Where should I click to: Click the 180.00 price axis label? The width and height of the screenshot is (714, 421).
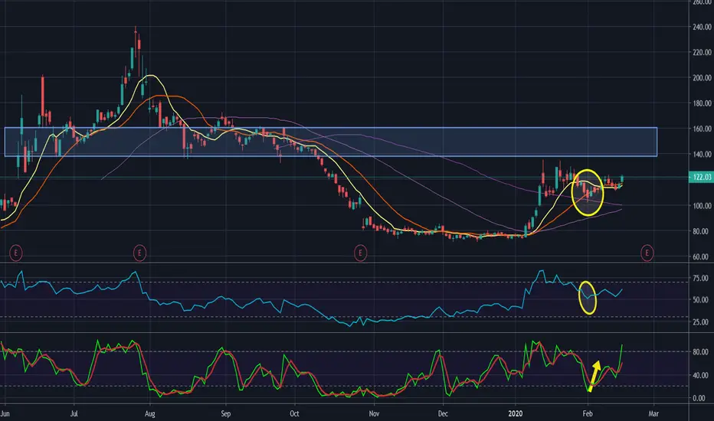(702, 104)
